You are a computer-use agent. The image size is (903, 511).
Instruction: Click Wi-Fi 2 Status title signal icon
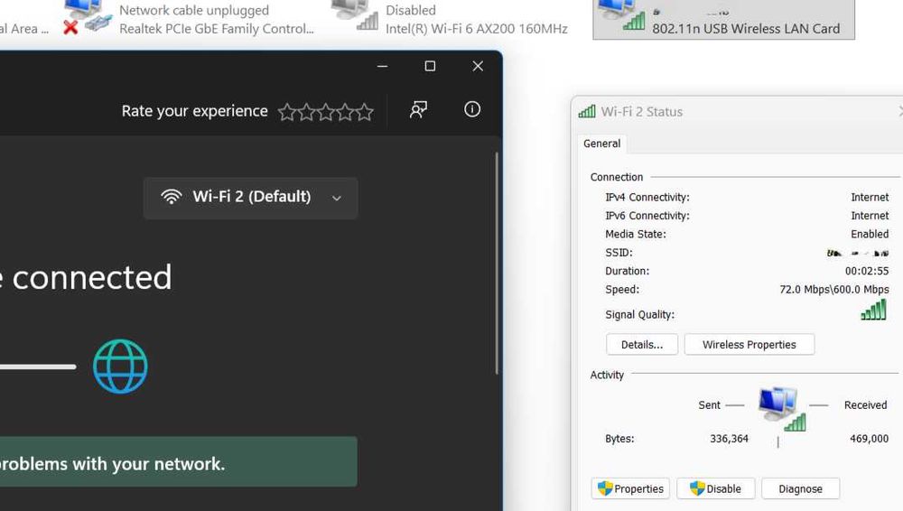(587, 111)
